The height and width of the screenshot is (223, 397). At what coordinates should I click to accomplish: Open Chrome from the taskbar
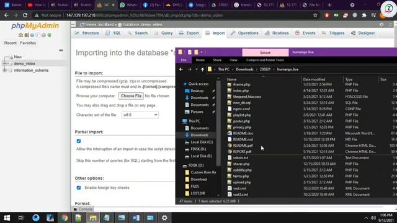[x=65, y=217]
